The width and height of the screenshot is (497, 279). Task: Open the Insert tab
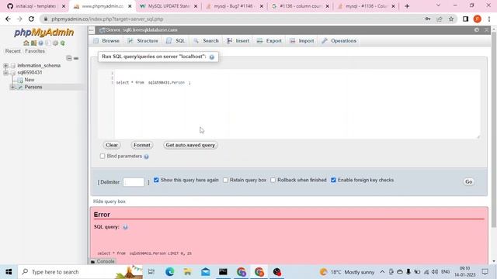click(238, 41)
